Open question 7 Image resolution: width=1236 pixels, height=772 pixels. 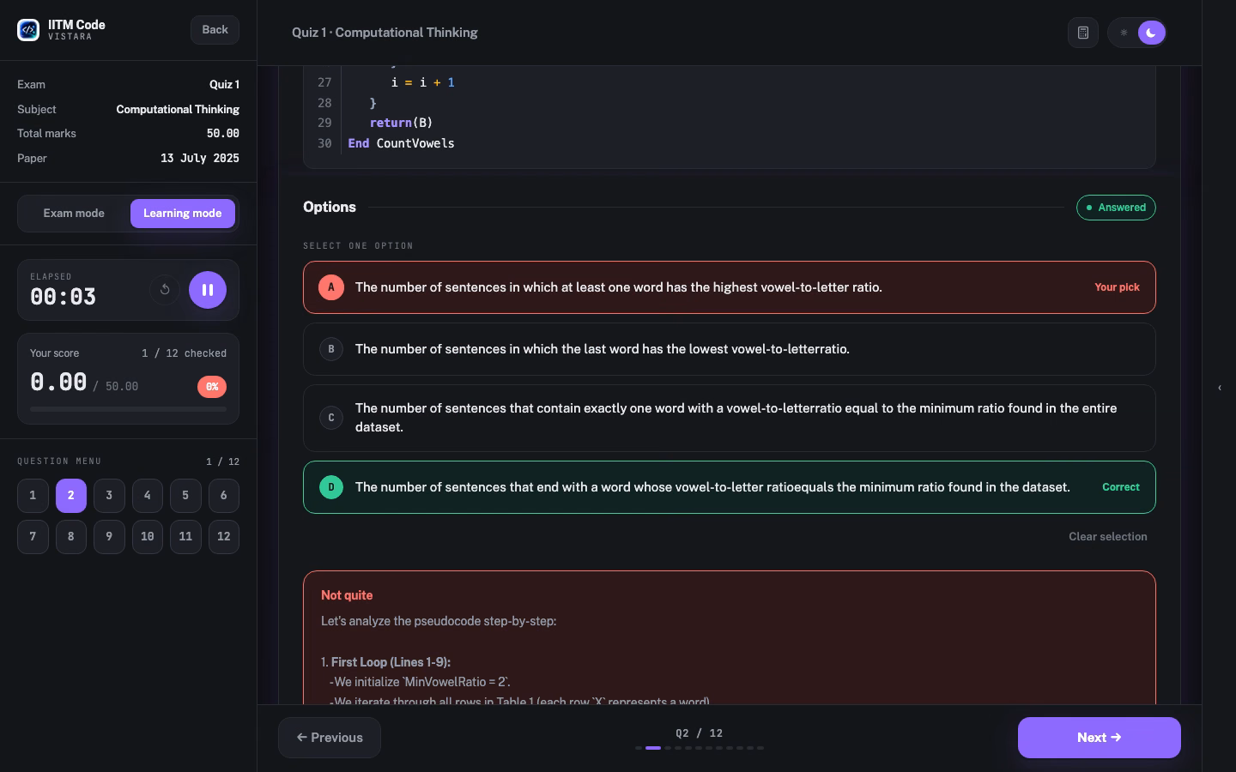(33, 537)
